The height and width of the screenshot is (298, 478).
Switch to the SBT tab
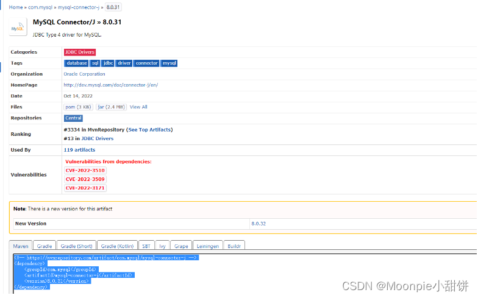[x=146, y=246]
